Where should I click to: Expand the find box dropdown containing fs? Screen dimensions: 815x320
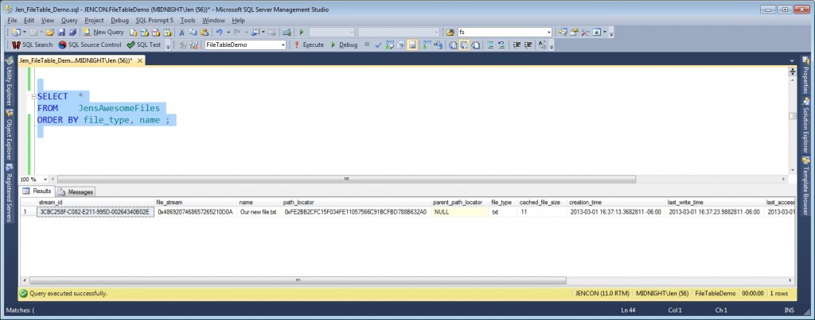pyautogui.click(x=549, y=32)
